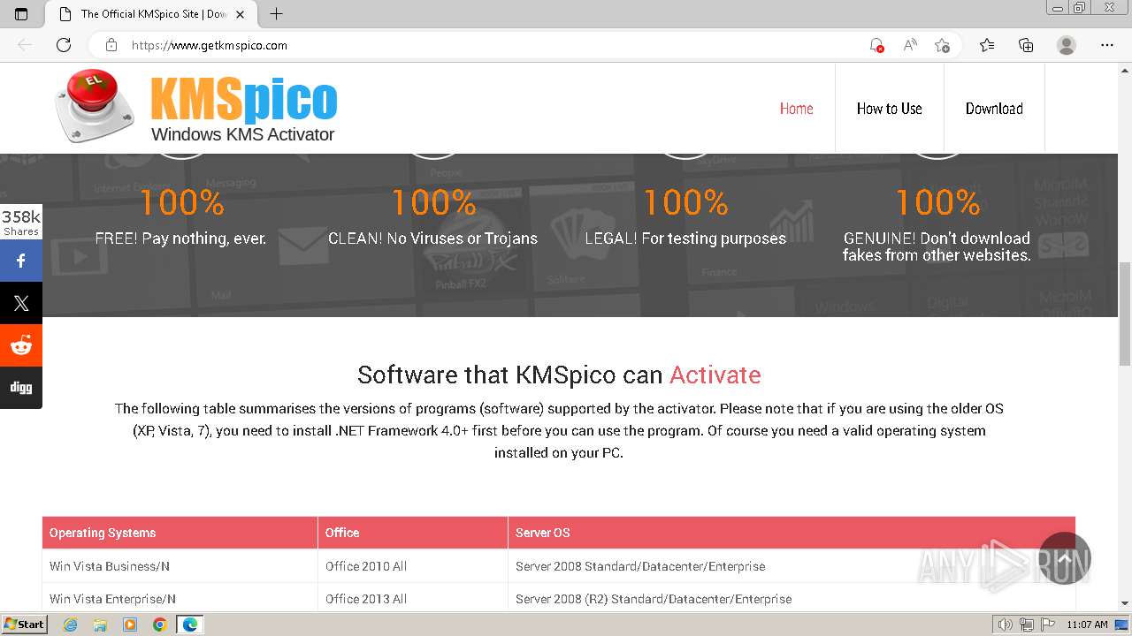This screenshot has width=1132, height=636.
Task: Click the scroll-to-top arrow button
Action: pos(1065,558)
